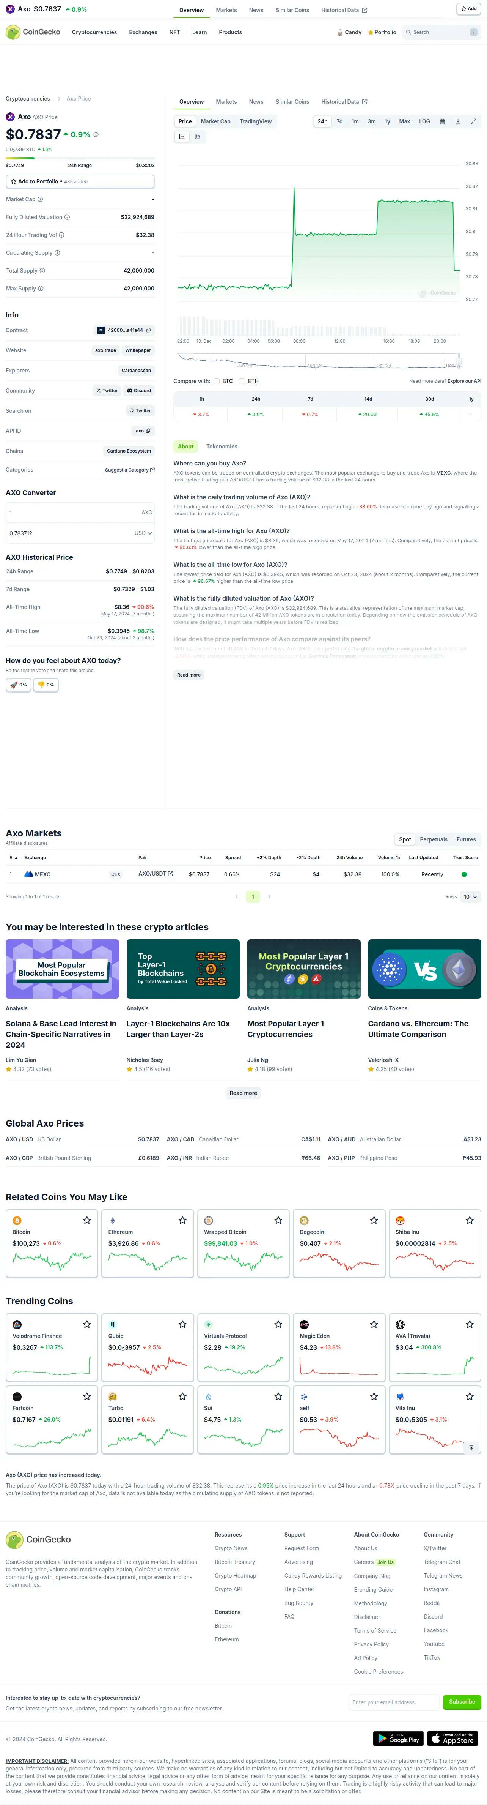The width and height of the screenshot is (487, 1805).
Task: Open Explore our API link
Action: click(x=465, y=381)
